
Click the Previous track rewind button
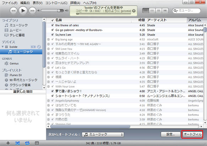pyautogui.click(x=13, y=11)
